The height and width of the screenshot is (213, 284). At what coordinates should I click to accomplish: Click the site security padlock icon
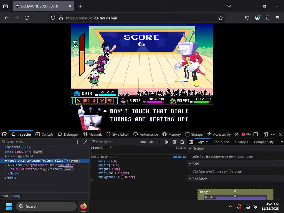click(61, 18)
